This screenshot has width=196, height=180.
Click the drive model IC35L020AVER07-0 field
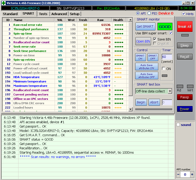[25, 8]
